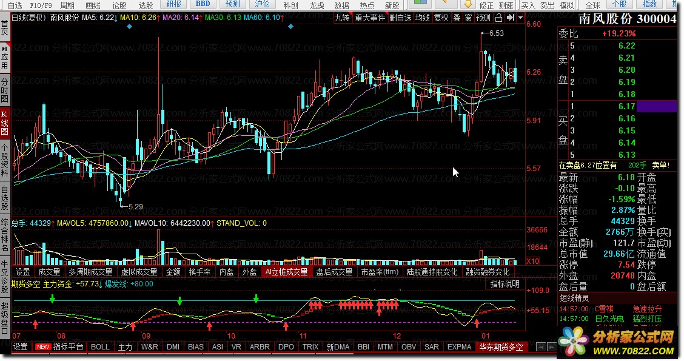The image size is (684, 361).
Task: Select the 融资融券变化 tab
Action: [488, 272]
